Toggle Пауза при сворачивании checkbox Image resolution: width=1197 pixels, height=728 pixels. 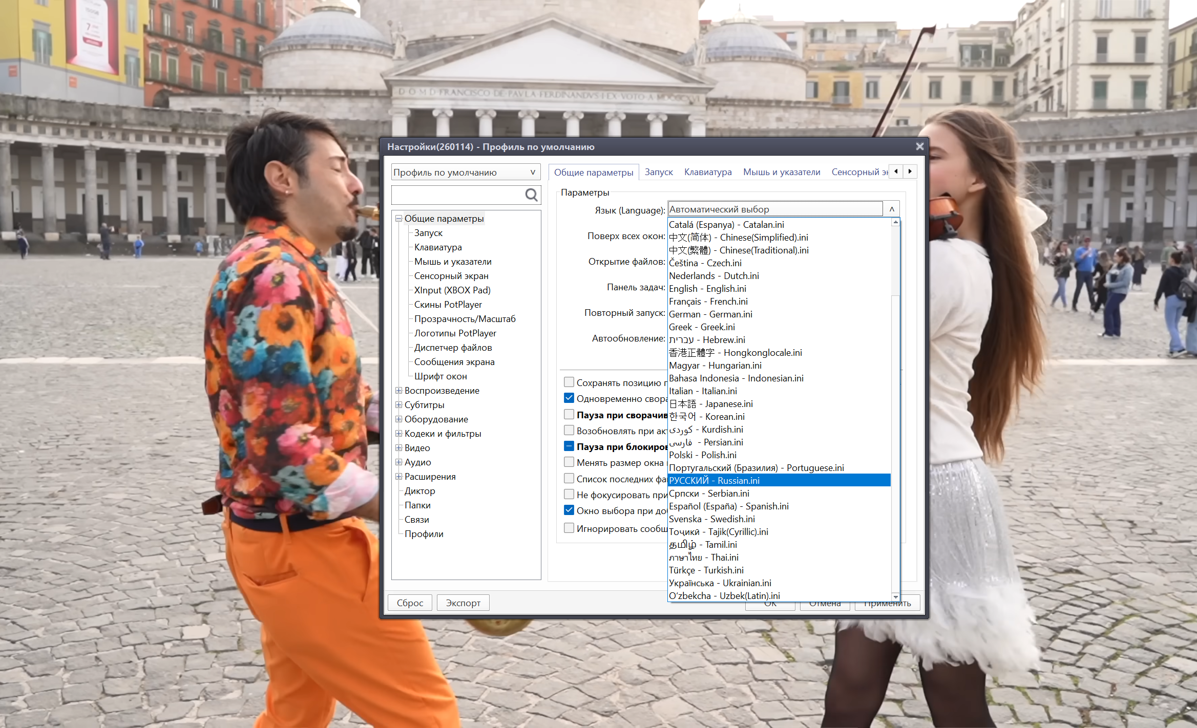coord(569,414)
